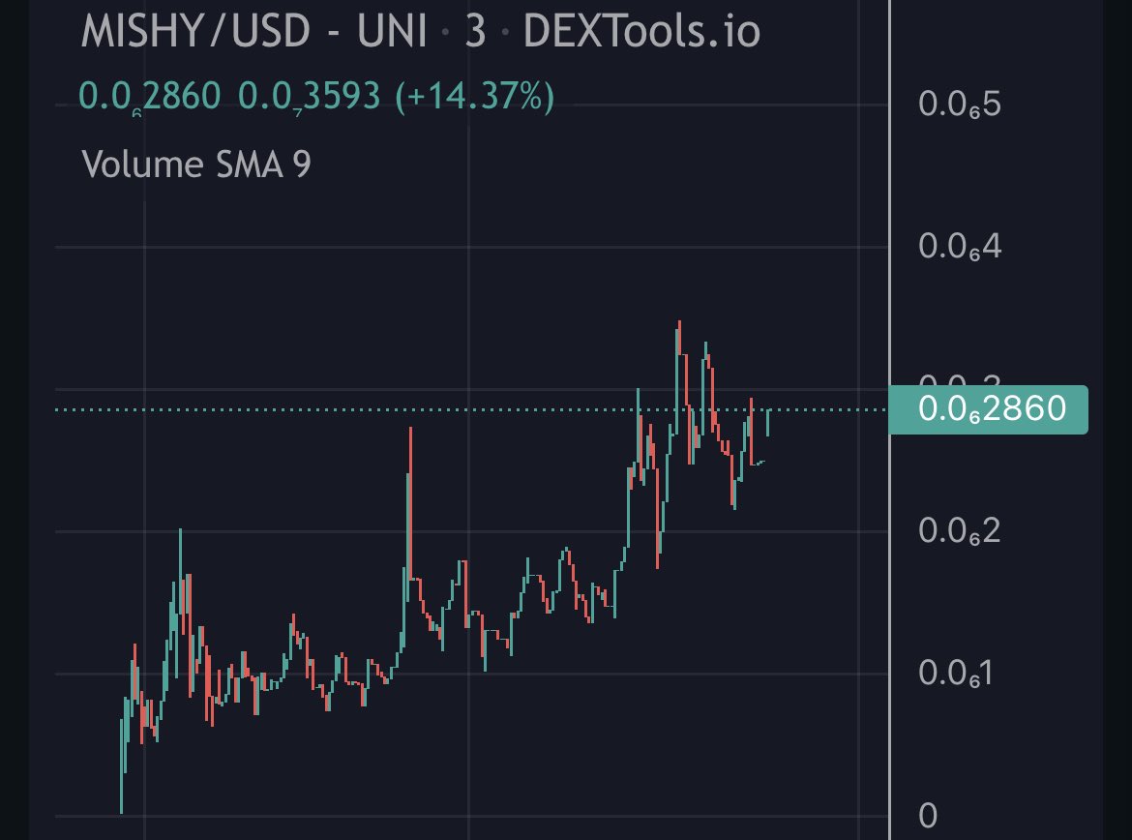Click the DEXTools.io source label

(x=641, y=31)
